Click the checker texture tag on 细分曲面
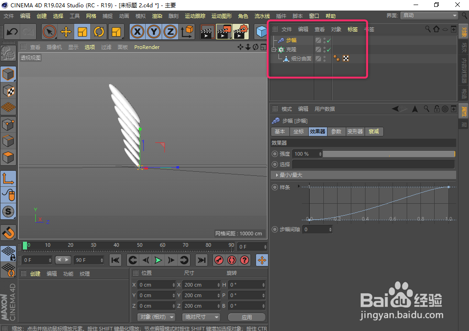The image size is (469, 331). click(x=346, y=59)
